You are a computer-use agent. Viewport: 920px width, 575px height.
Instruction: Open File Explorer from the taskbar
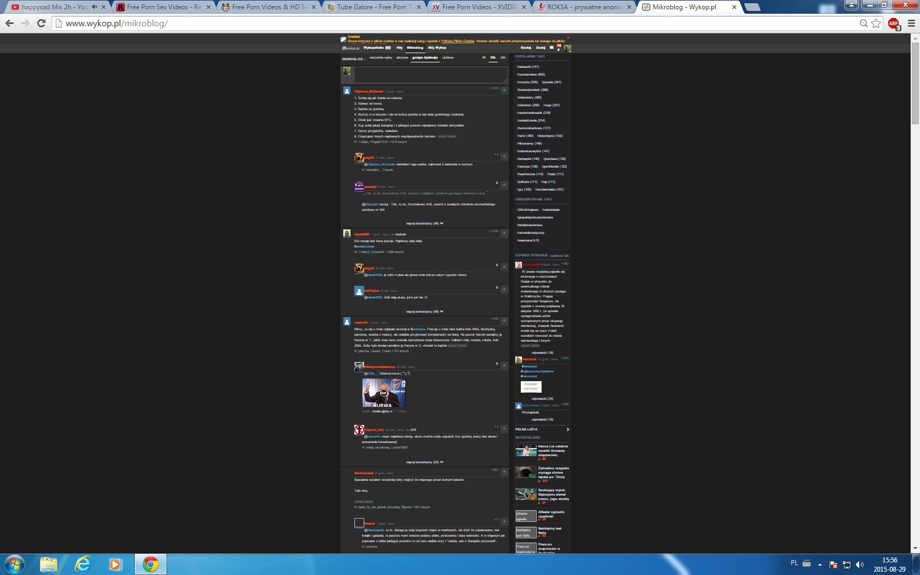point(49,564)
